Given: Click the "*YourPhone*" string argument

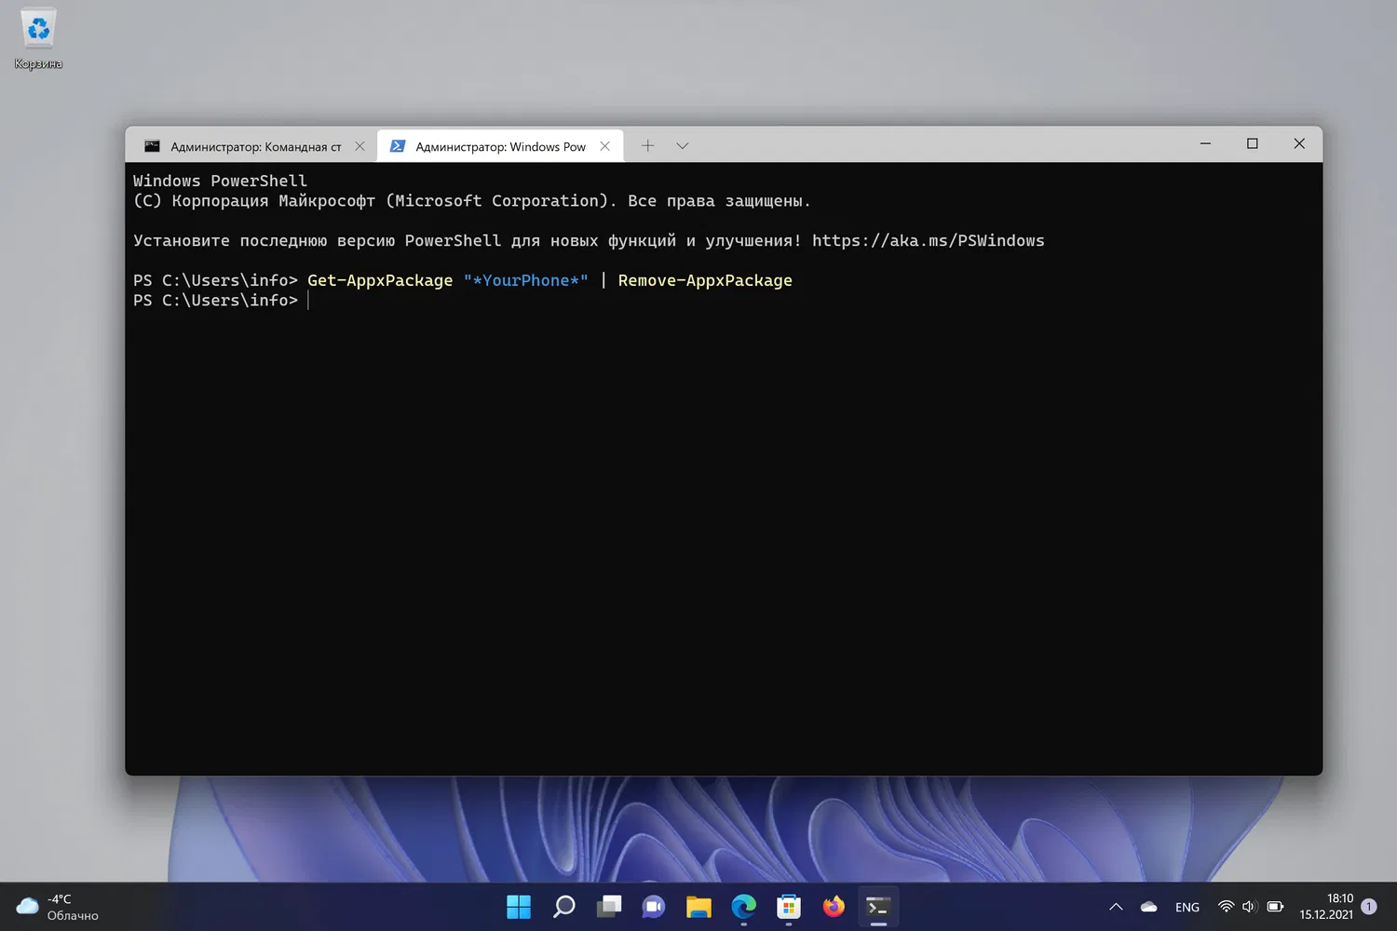Looking at the screenshot, I should pyautogui.click(x=526, y=280).
